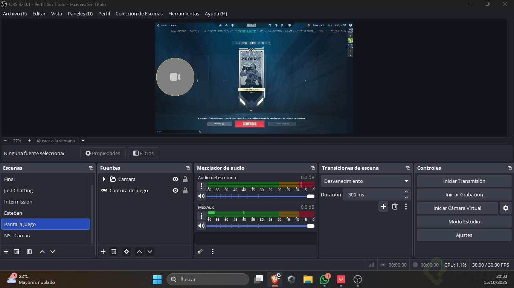Click Iniciar Transmisión button

[x=464, y=181]
